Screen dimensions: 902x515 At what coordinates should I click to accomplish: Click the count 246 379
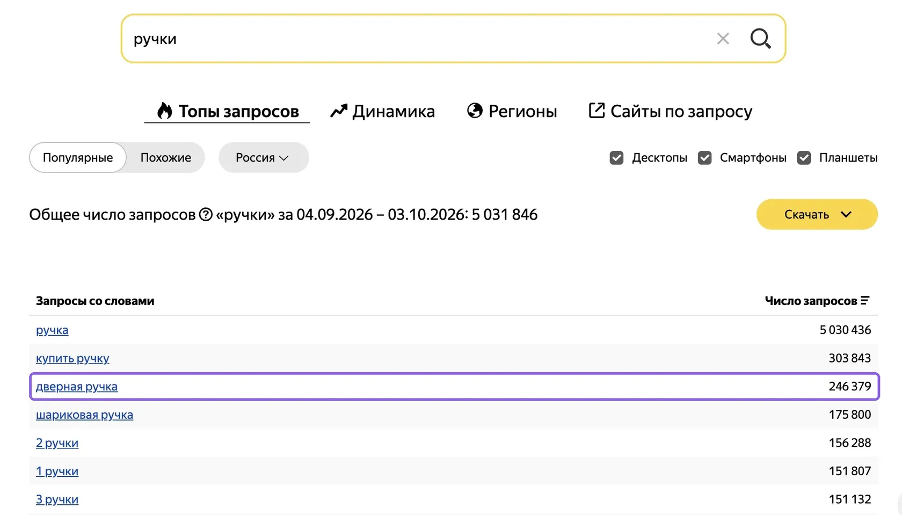(x=849, y=386)
